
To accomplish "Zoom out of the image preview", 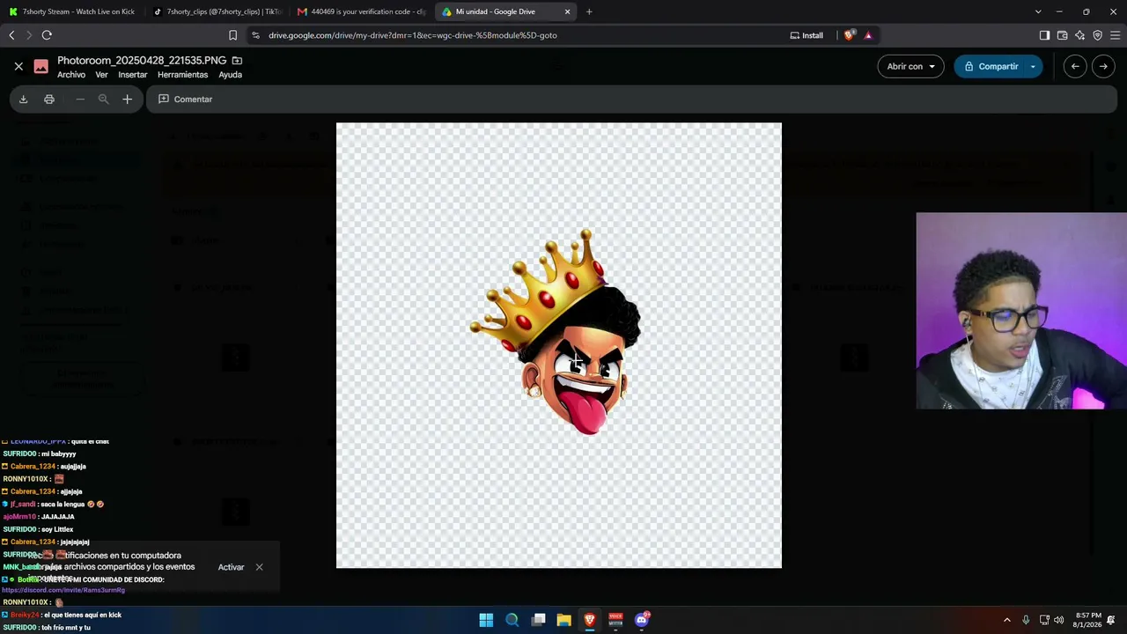I will [80, 100].
